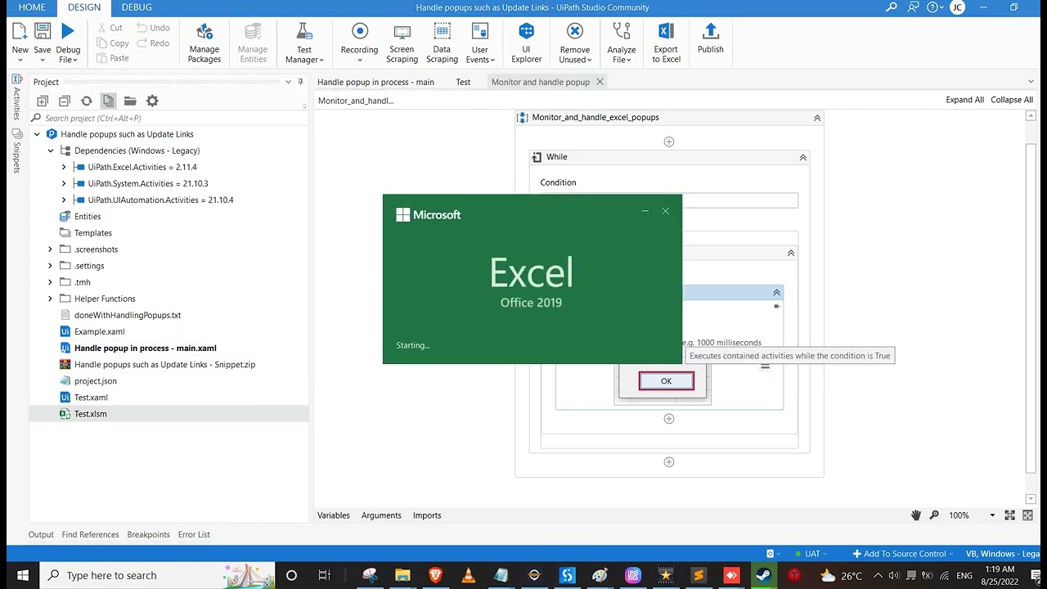Expand UiPath.Excel.Activities dependency
Image resolution: width=1047 pixels, height=589 pixels.
click(64, 167)
